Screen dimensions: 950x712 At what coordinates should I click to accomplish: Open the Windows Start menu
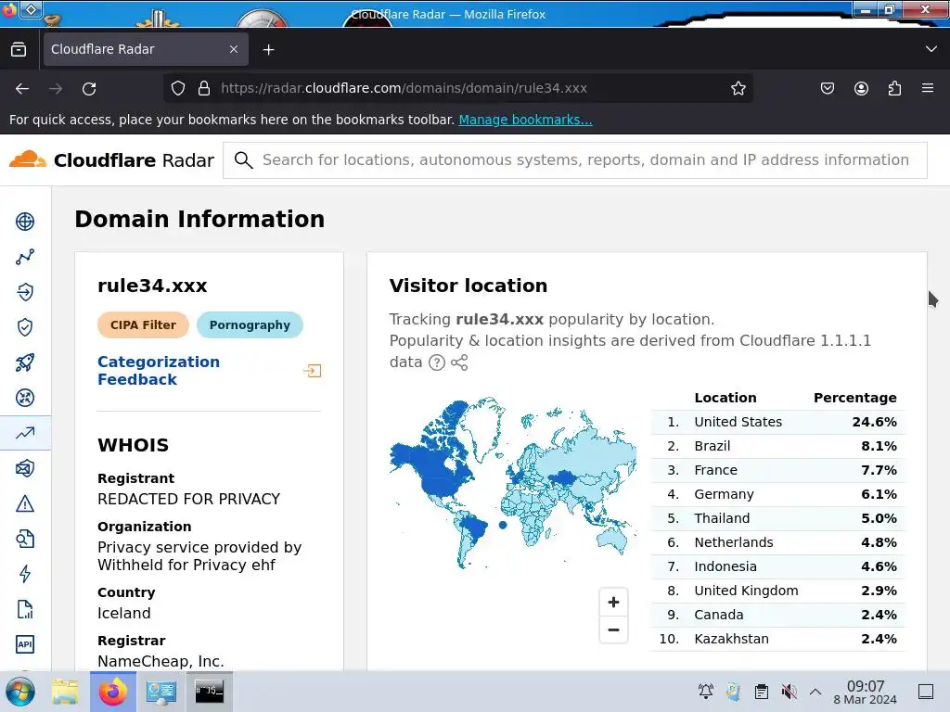coord(20,692)
